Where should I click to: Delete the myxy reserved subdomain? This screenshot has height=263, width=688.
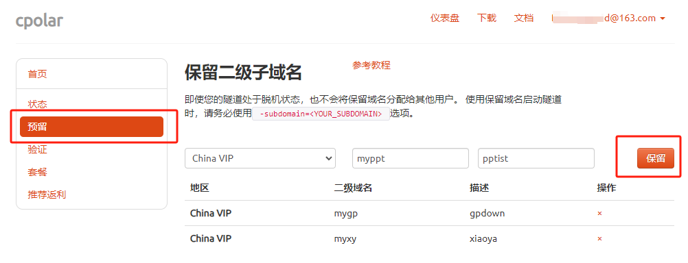[599, 239]
